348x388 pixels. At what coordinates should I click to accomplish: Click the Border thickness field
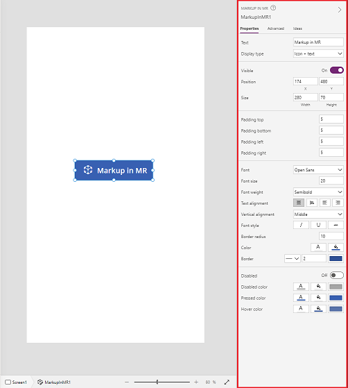(x=314, y=259)
